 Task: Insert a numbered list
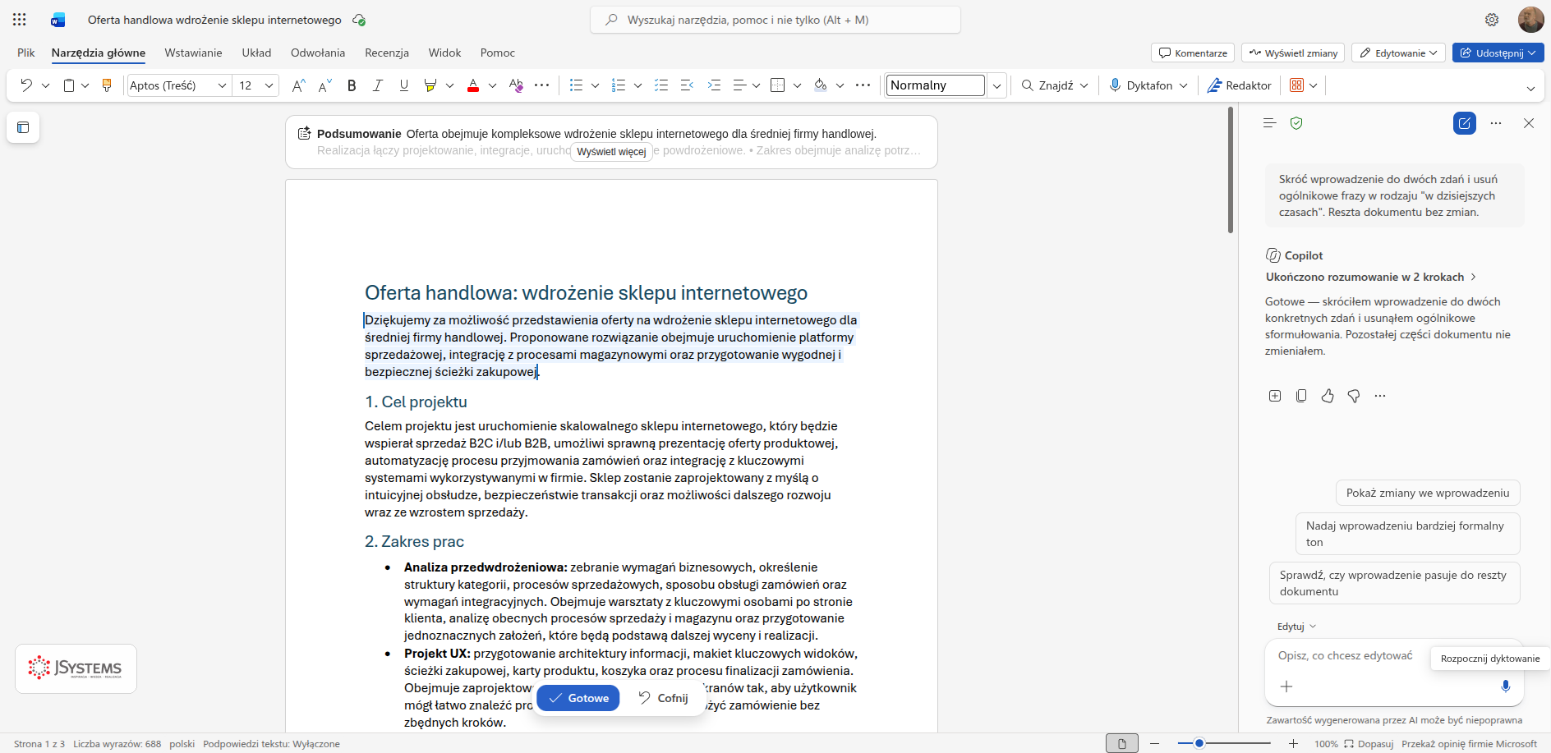pos(619,85)
